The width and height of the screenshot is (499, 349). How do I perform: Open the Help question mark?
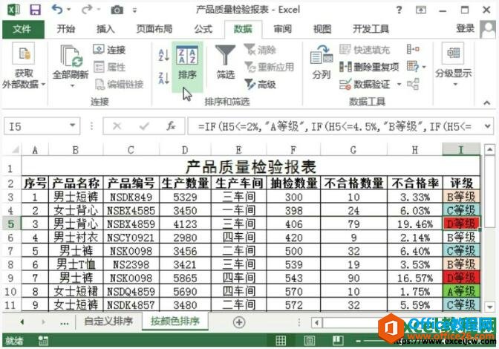pos(399,10)
